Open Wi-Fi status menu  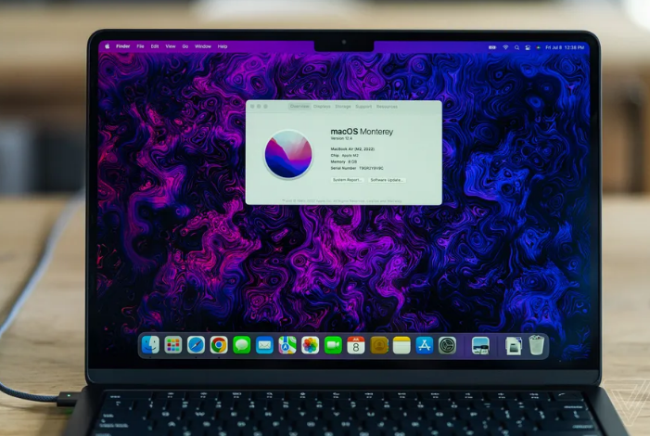pos(505,47)
